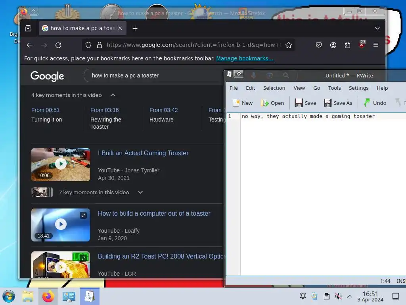Open file manager from taskbar

(x=28, y=296)
